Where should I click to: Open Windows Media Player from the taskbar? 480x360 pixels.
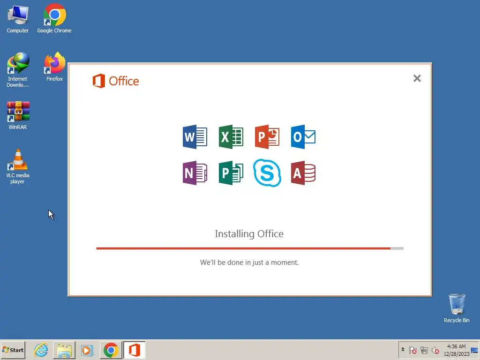[87, 350]
